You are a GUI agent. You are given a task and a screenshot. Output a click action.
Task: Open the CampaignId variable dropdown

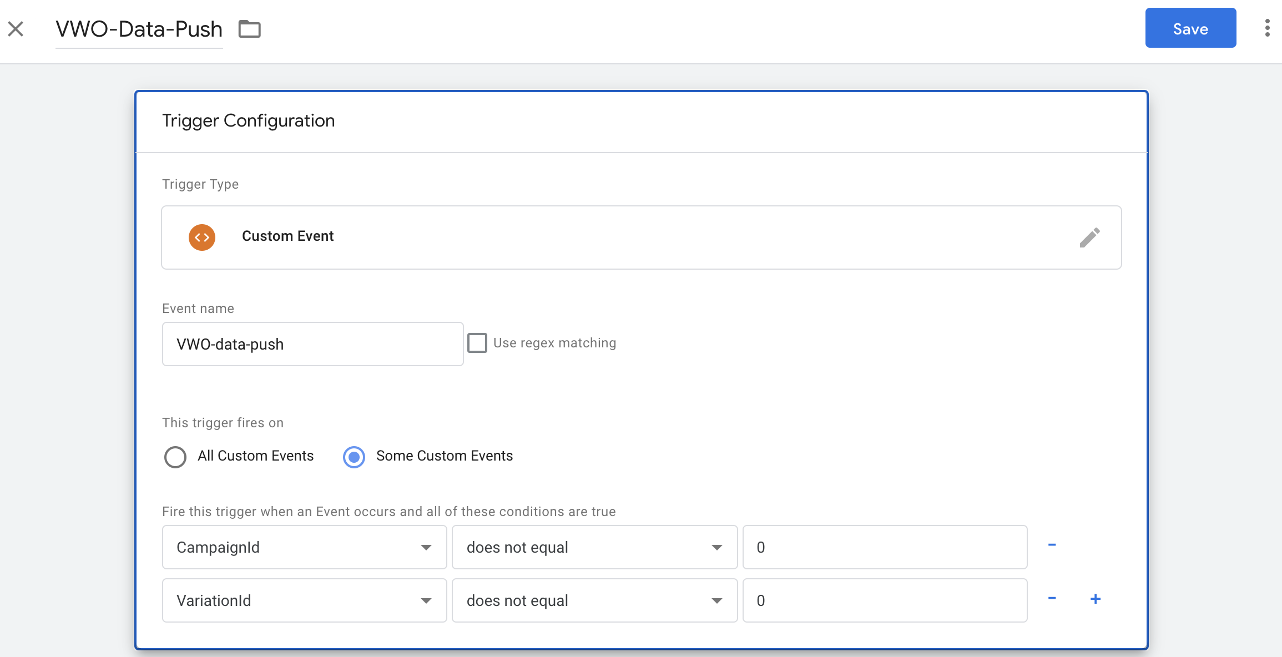coord(305,547)
